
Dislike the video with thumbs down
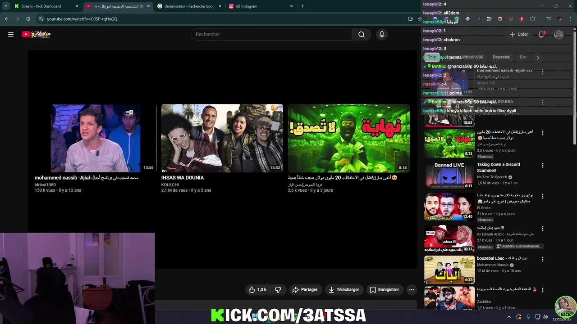coord(278,290)
